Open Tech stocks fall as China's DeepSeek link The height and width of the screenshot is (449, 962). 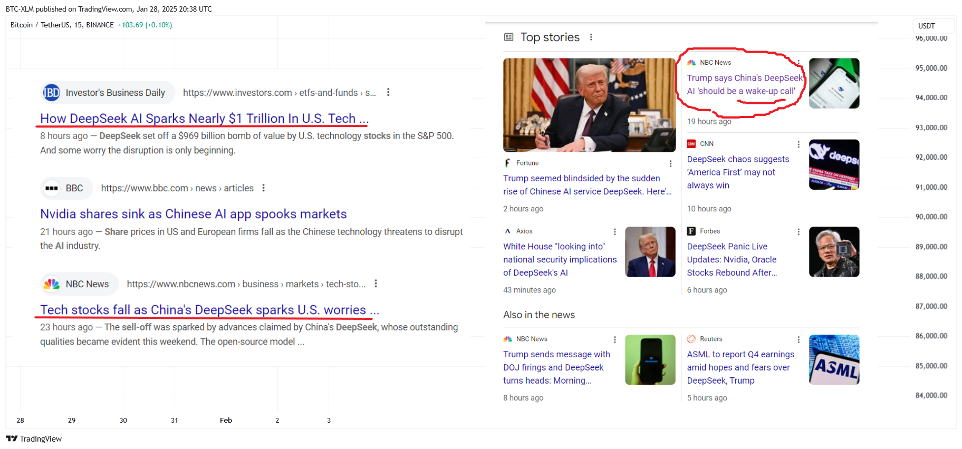tap(209, 310)
